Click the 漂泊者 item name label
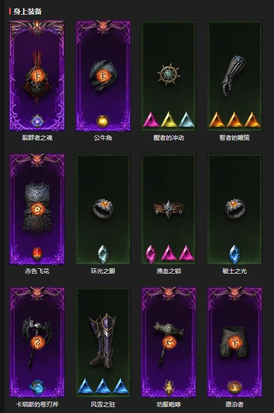This screenshot has height=413, width=274. [234, 404]
